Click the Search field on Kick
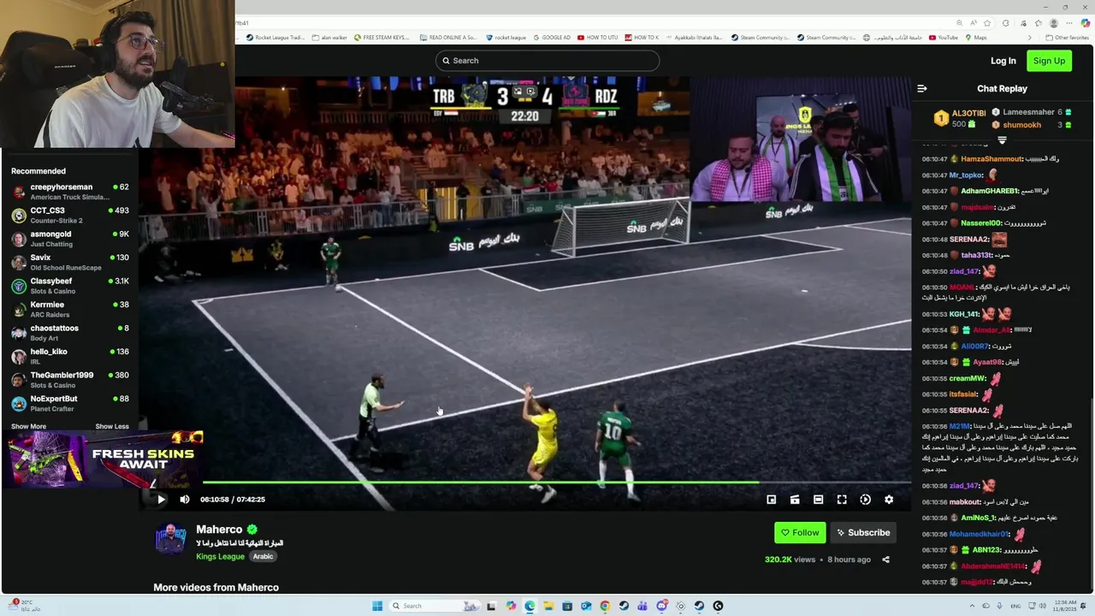Screen dimensions: 1095x616 [547, 61]
